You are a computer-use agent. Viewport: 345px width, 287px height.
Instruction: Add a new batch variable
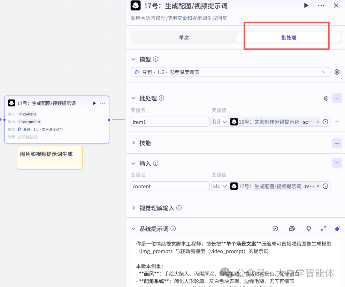point(337,98)
